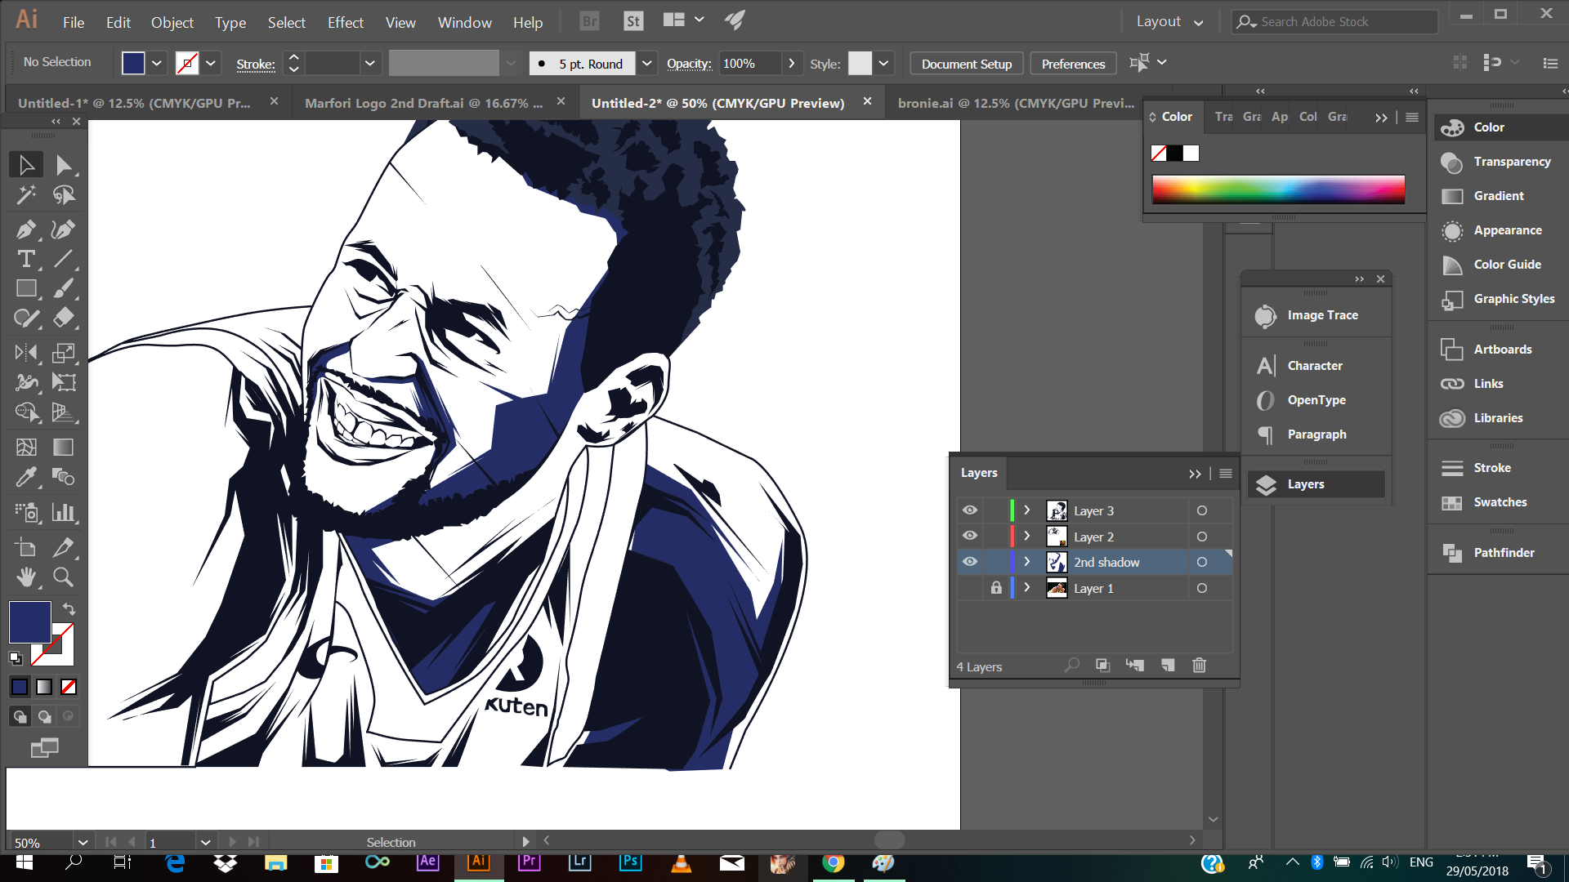Toggle target circle for Layer 3
This screenshot has width=1569, height=882.
click(x=1202, y=510)
